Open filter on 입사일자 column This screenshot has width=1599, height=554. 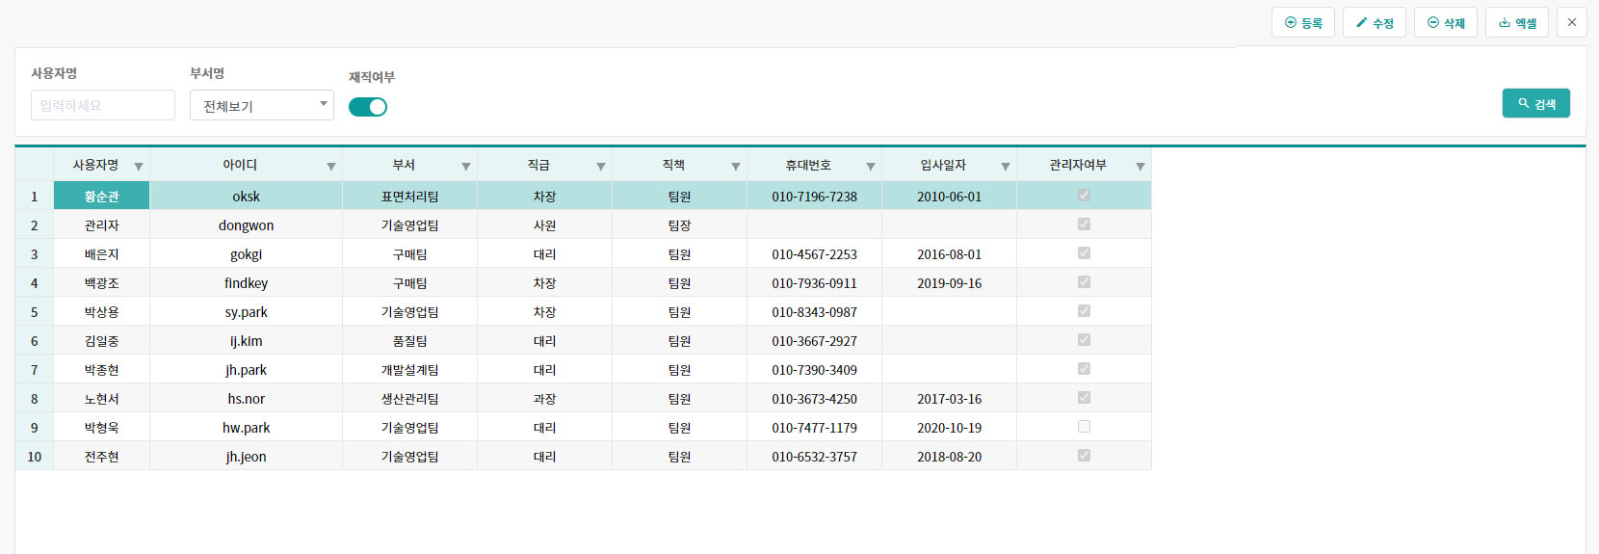point(1006,167)
